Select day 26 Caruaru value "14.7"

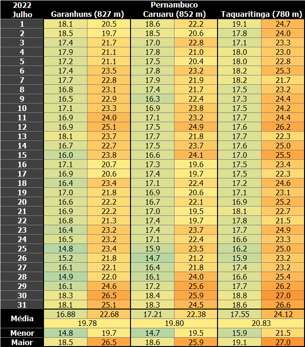152,258
